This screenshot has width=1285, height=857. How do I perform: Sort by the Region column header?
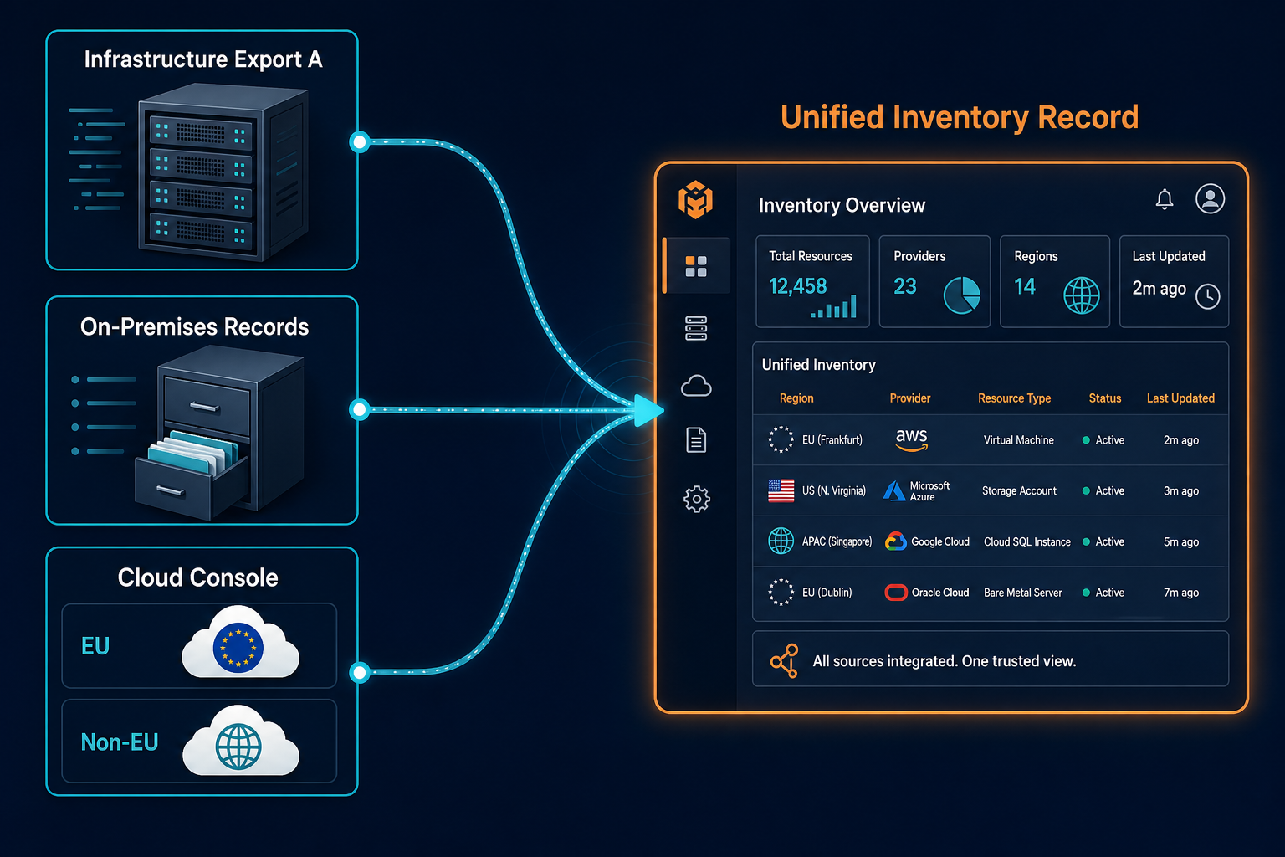tap(796, 398)
